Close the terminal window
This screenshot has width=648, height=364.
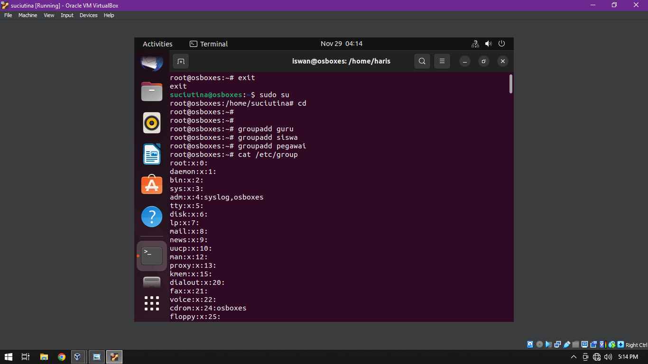[x=503, y=61]
